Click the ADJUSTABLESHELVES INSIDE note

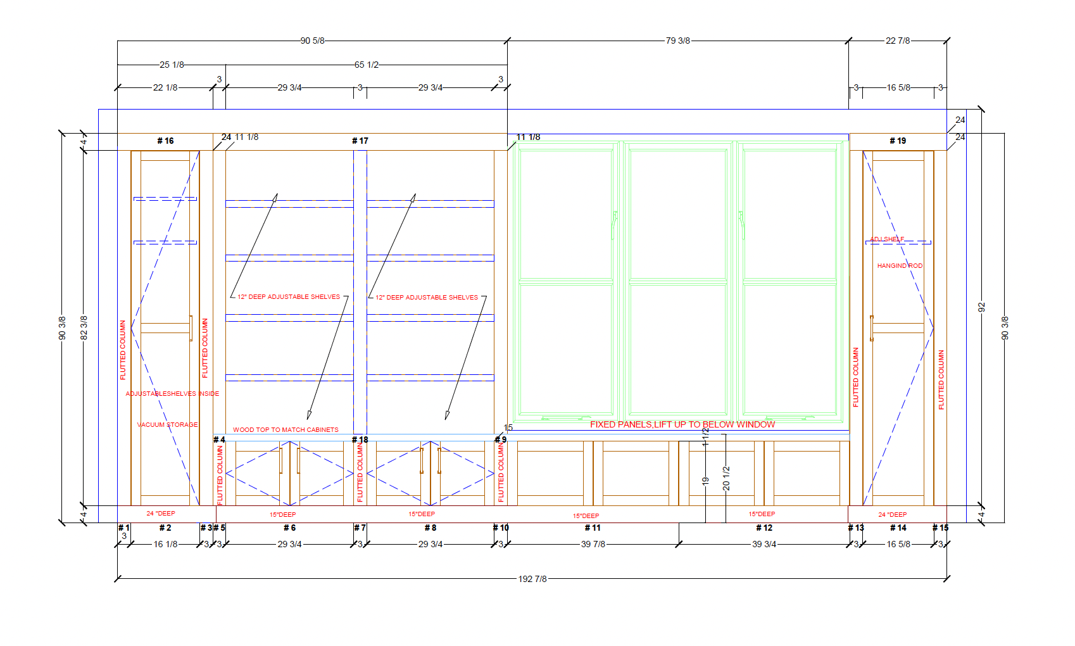(172, 393)
